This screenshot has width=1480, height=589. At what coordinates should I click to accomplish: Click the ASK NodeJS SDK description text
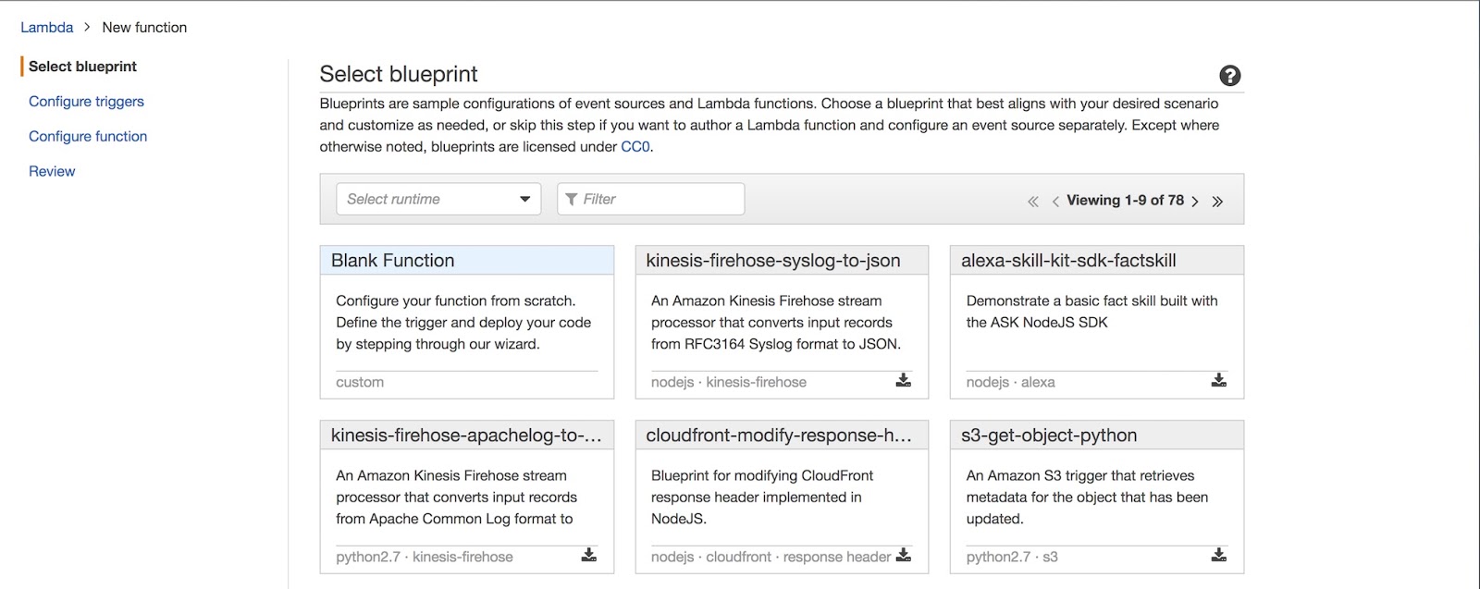(x=1091, y=312)
